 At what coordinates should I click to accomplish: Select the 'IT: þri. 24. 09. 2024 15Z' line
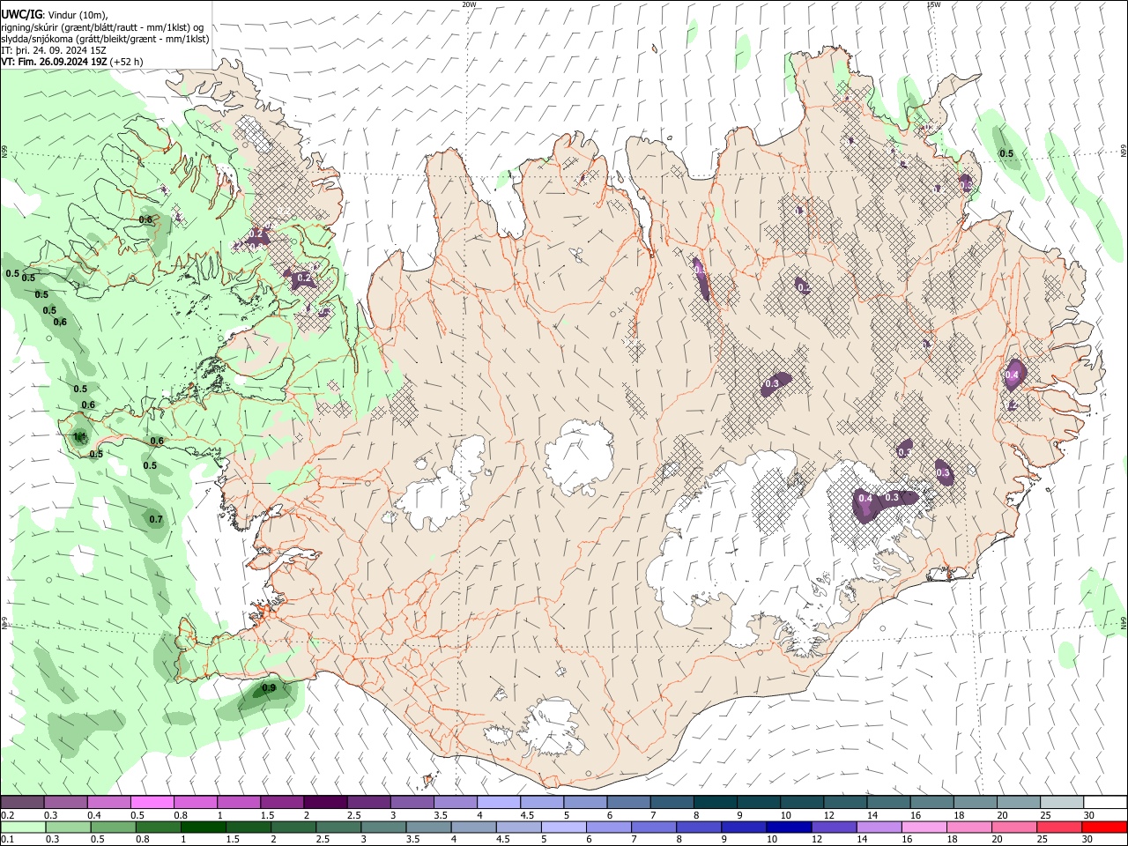(x=54, y=50)
